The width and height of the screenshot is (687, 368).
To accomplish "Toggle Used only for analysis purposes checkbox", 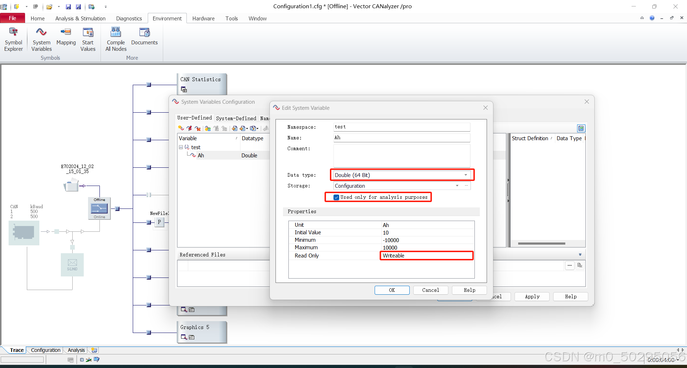I will pyautogui.click(x=336, y=197).
